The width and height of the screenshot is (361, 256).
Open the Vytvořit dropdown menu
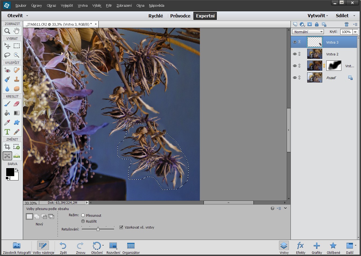coord(318,16)
